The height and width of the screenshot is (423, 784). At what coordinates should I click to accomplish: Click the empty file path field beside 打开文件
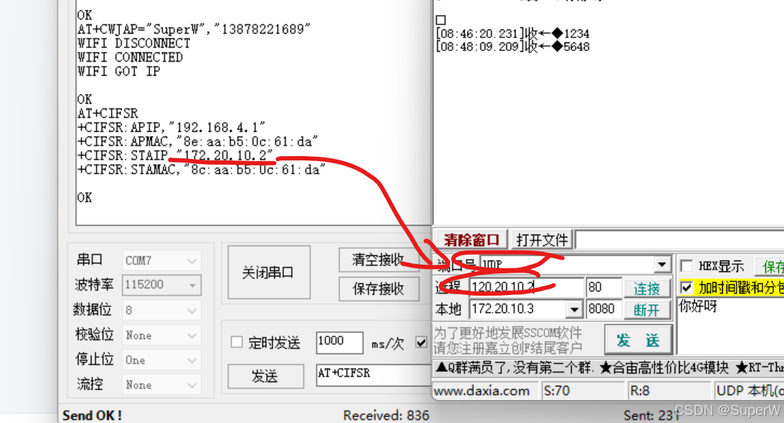[680, 240]
